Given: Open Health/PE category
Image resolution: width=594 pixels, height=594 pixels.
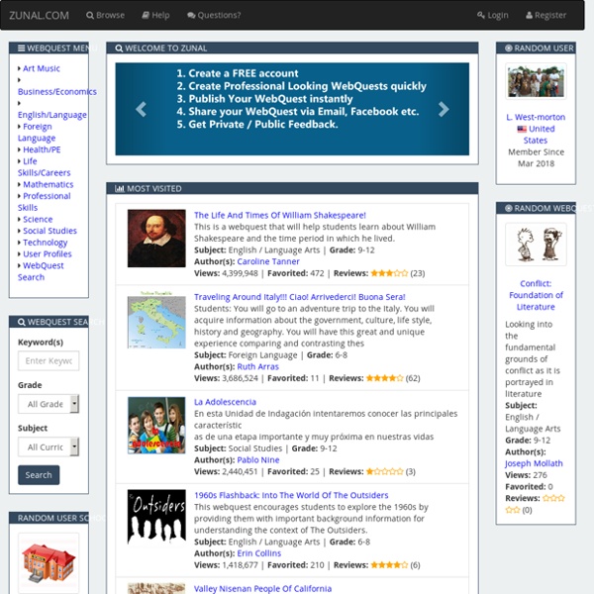Looking at the screenshot, I should (42, 149).
